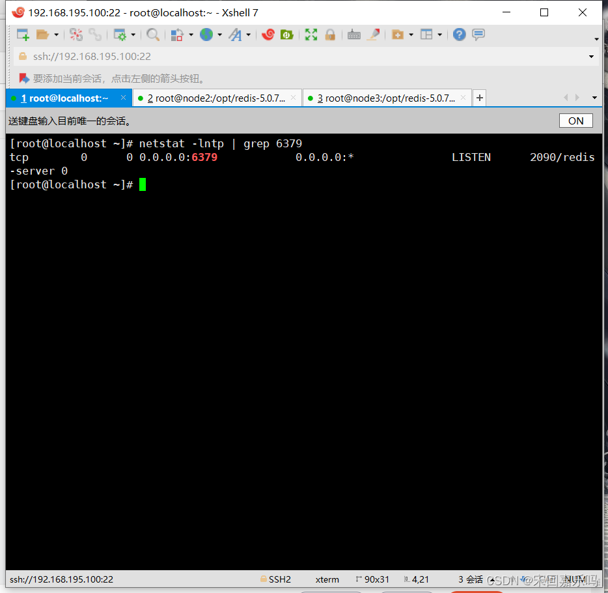
Task: Click the chat feedback bubble icon
Action: coord(478,35)
